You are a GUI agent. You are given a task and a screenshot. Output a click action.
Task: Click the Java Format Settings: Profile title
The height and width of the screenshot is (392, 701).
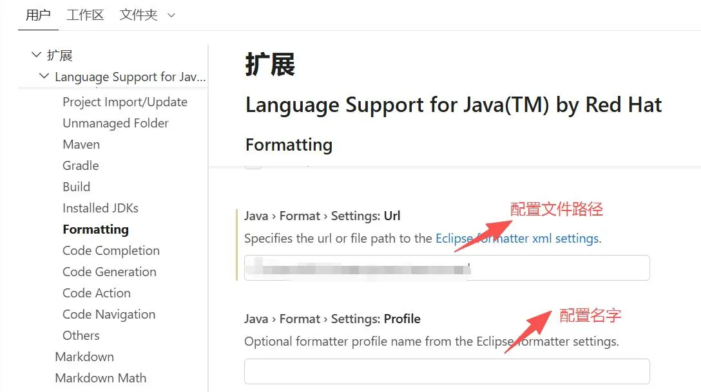click(332, 319)
